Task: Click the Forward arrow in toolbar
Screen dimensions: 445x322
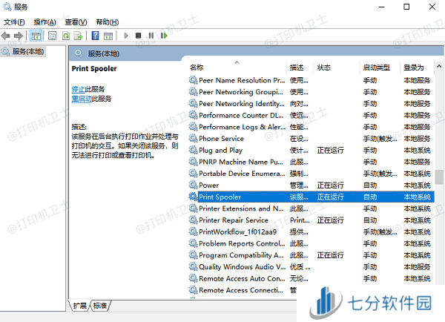Action: click(x=19, y=36)
